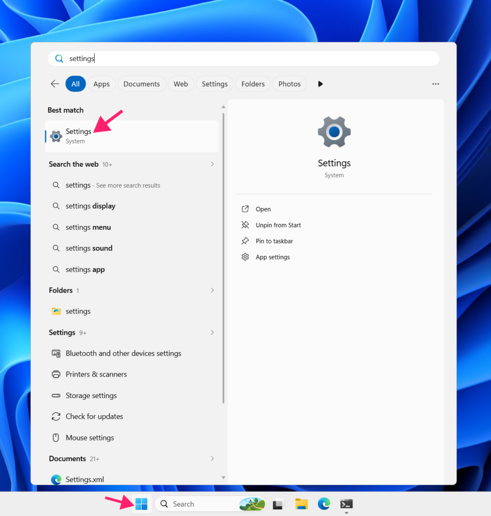Open the Settings best match result
This screenshot has height=516, width=491.
click(131, 136)
